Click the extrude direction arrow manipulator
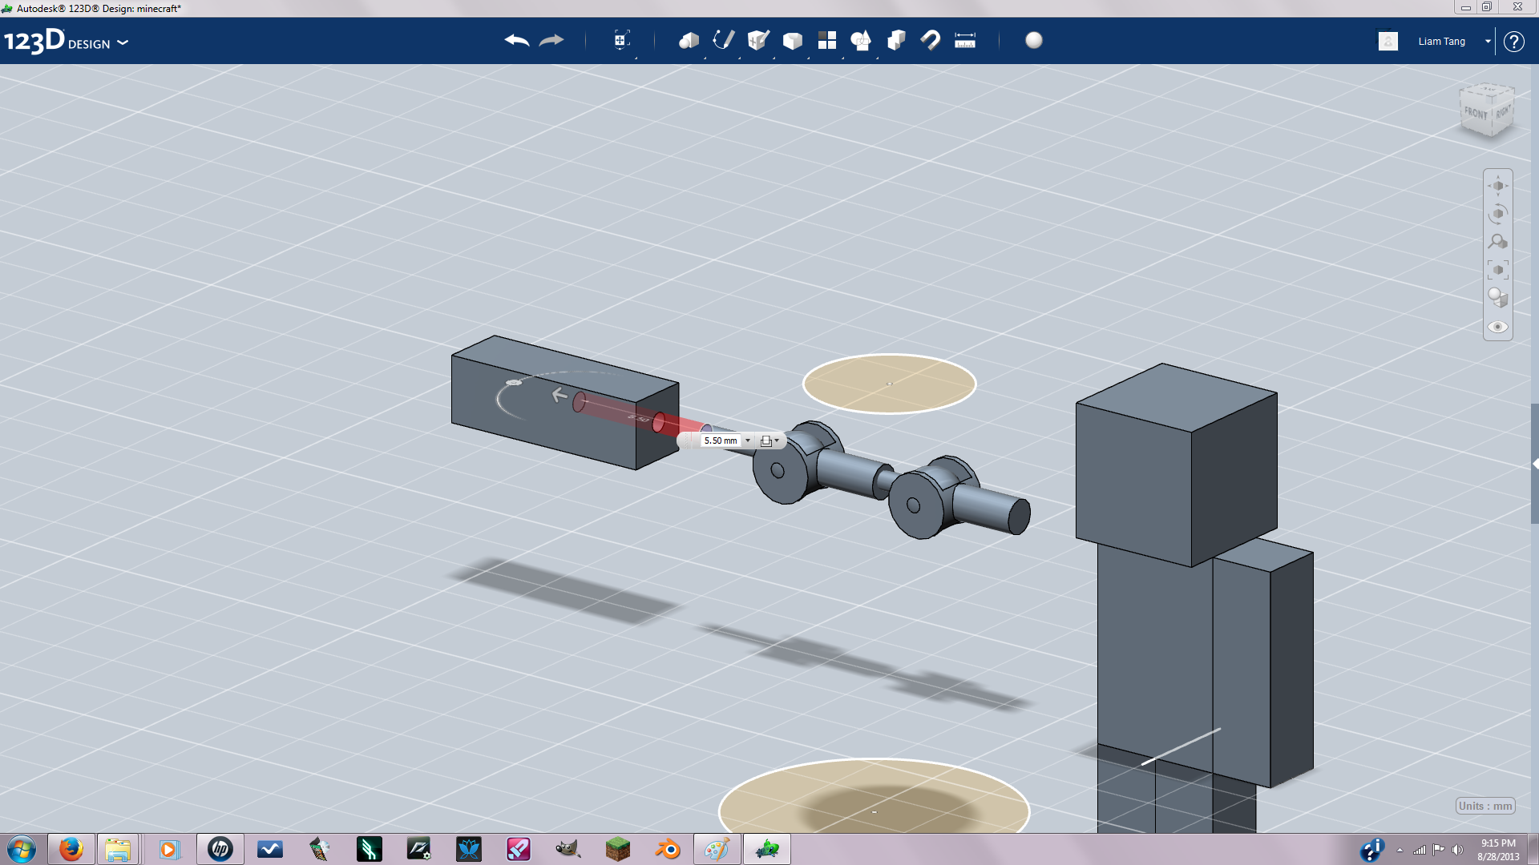 coord(559,395)
